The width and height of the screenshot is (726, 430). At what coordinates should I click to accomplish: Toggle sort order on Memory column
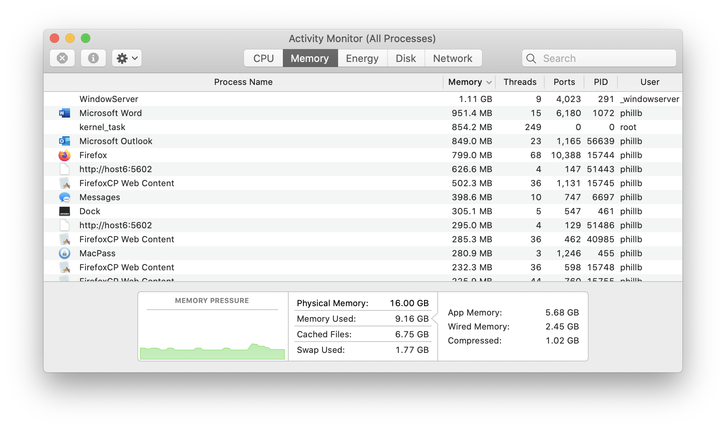pos(470,82)
